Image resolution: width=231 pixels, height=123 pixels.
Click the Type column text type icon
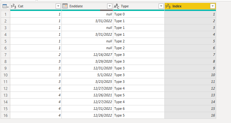116,6
